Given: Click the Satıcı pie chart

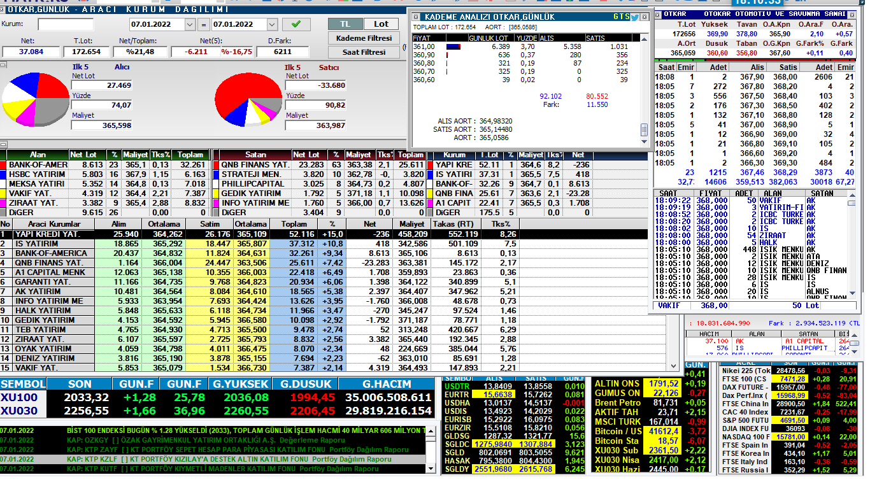Looking at the screenshot, I should click(247, 99).
